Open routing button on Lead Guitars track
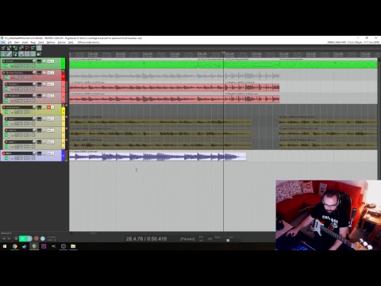 click(x=39, y=107)
